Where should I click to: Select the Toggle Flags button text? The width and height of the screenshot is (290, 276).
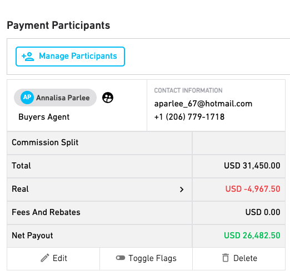coord(152,258)
